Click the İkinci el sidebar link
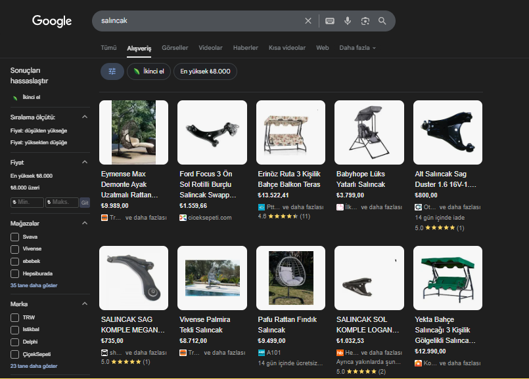The width and height of the screenshot is (529, 379). tap(32, 97)
